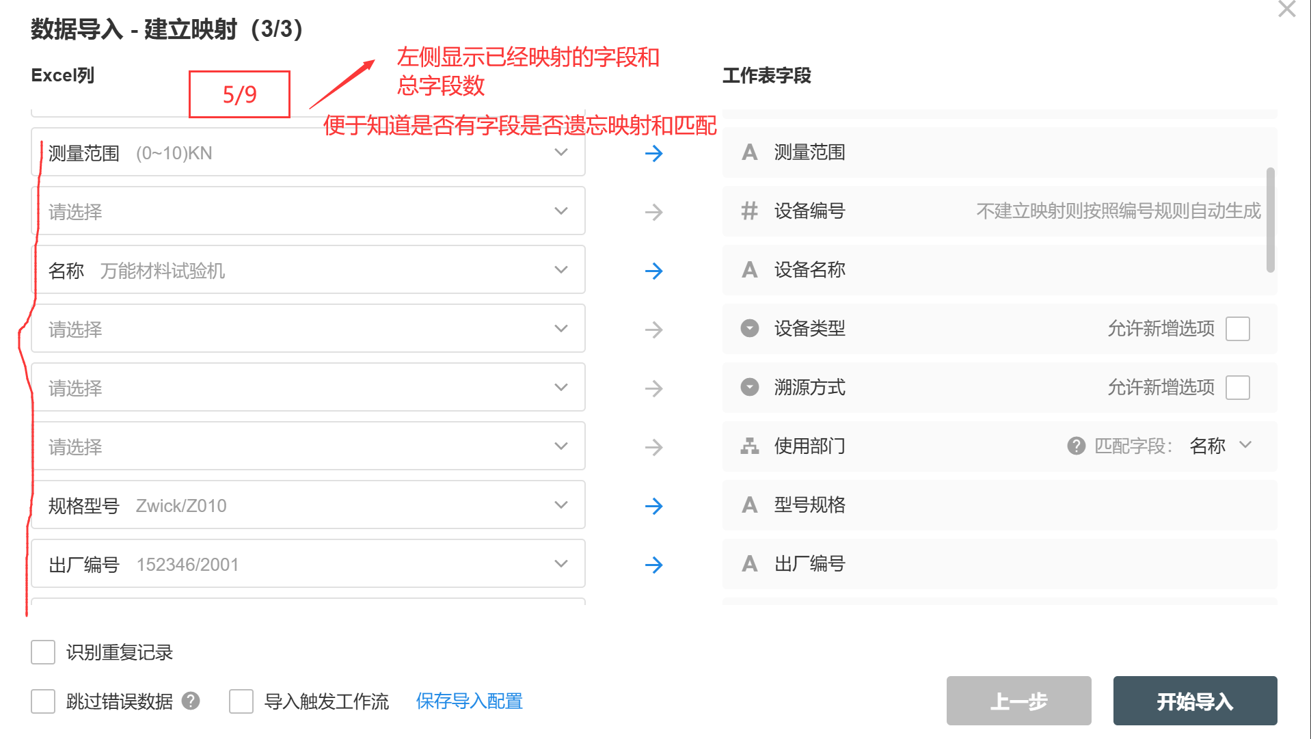Click the 开始导入 button
The height and width of the screenshot is (739, 1311).
(x=1195, y=701)
